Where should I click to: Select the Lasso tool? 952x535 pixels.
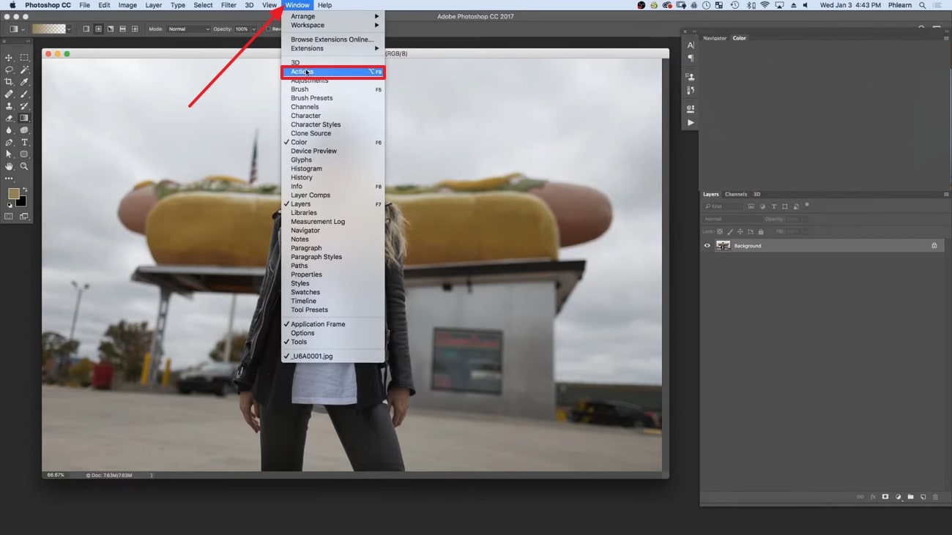tap(9, 70)
